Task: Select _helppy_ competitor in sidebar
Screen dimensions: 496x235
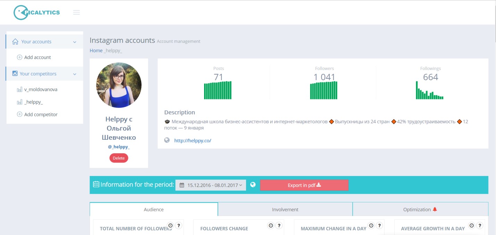Action: tap(33, 102)
